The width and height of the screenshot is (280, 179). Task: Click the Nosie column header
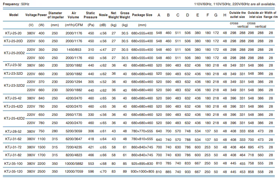[103, 15]
